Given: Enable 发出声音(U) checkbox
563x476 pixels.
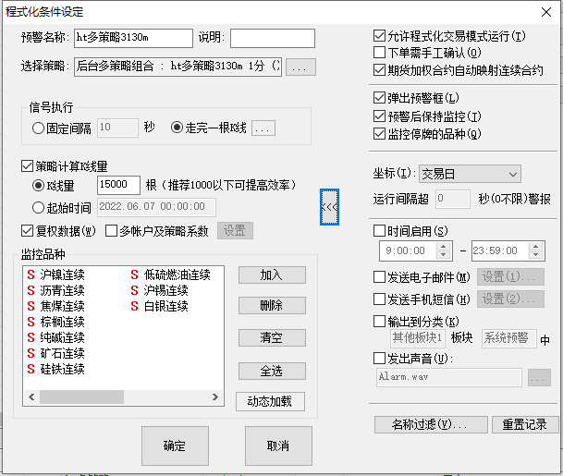Looking at the screenshot, I should click(x=380, y=358).
